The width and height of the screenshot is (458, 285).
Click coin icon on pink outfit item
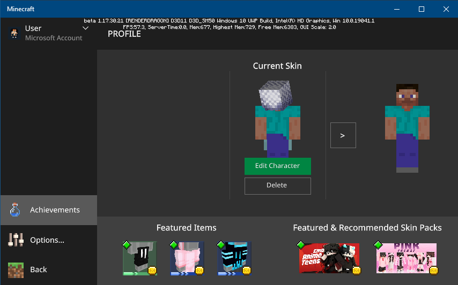(200, 271)
